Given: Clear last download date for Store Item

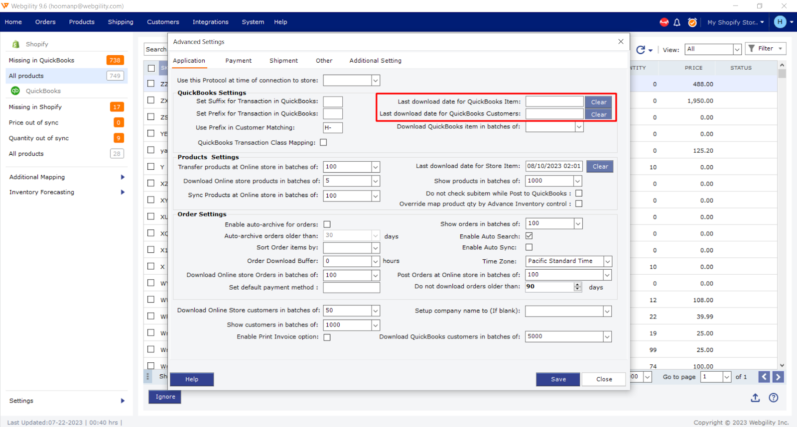Looking at the screenshot, I should click(x=600, y=166).
